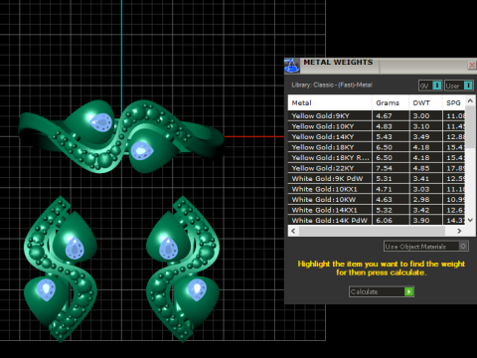Screen dimensions: 477x358
Task: Toggle Use Object Materials option
Action: click(x=426, y=247)
